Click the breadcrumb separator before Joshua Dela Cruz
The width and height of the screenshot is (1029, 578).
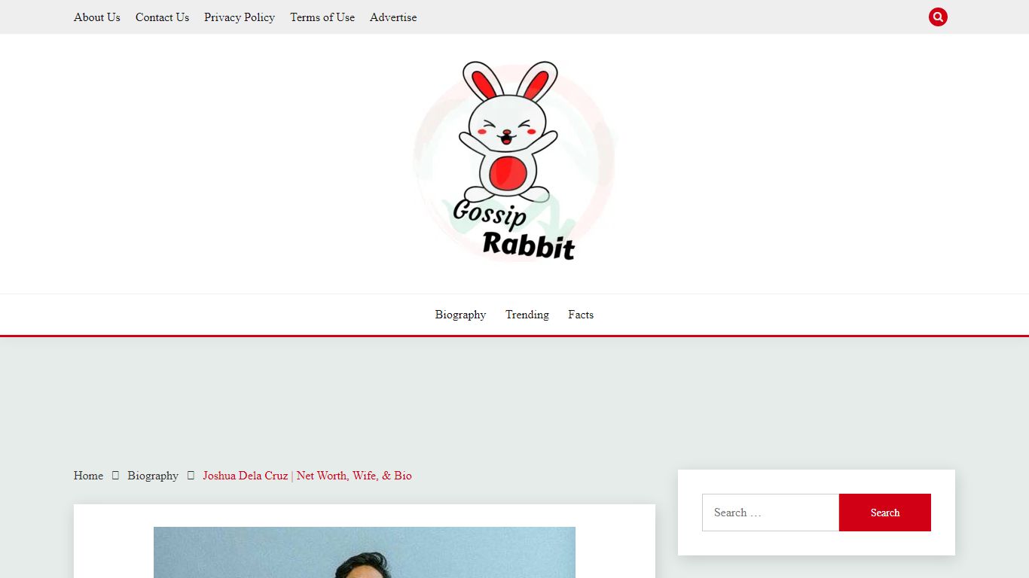click(x=191, y=476)
